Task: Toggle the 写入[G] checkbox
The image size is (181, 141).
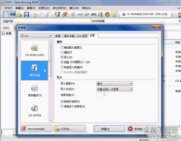Action: pos(62,57)
